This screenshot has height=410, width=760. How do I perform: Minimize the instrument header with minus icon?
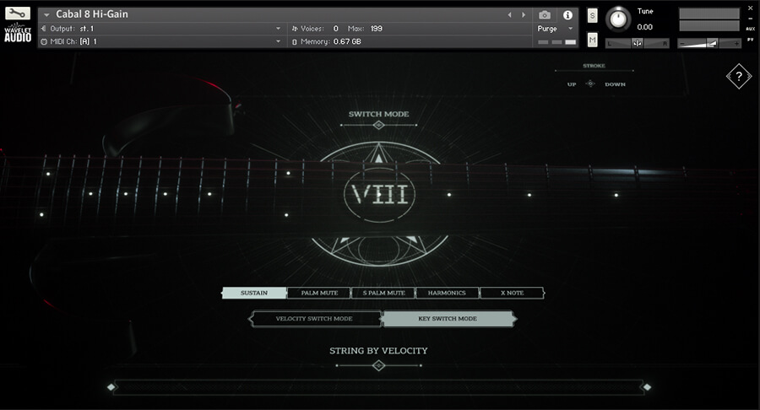(x=751, y=19)
